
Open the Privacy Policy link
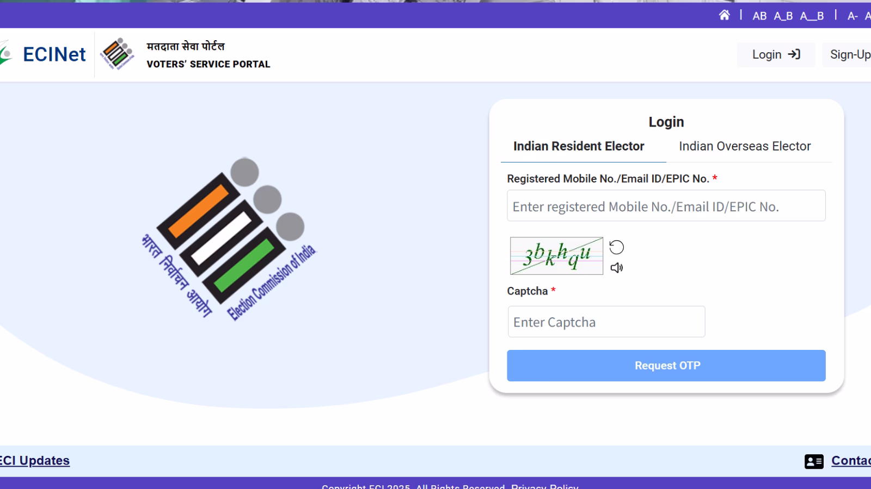(545, 486)
